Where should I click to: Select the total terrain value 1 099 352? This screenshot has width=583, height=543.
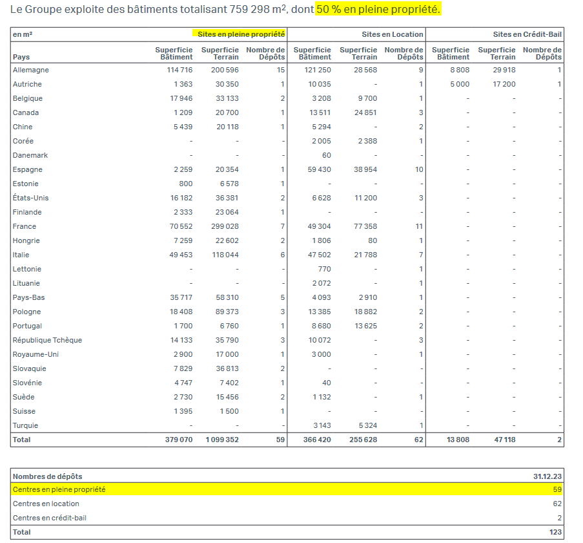pyautogui.click(x=221, y=440)
